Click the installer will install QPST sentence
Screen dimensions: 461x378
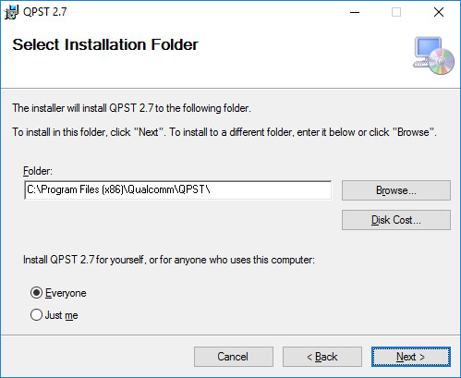(132, 108)
